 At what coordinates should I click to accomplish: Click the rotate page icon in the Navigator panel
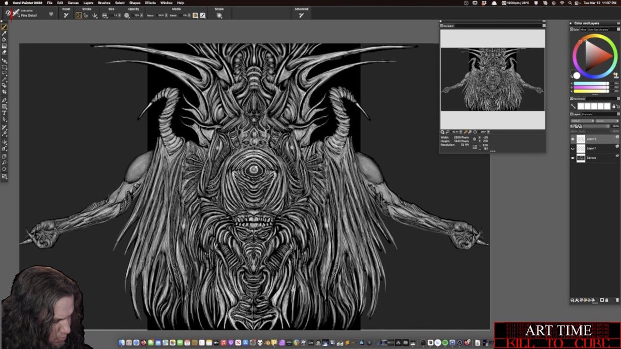click(475, 131)
